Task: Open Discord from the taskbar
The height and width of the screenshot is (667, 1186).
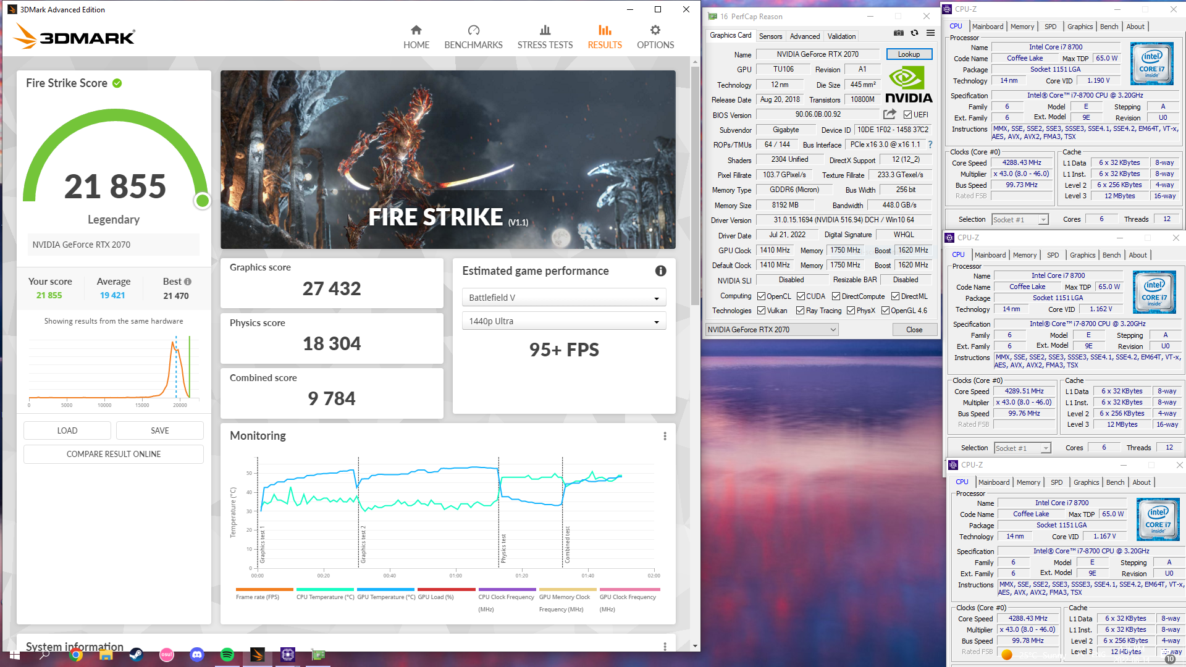Action: pyautogui.click(x=197, y=655)
